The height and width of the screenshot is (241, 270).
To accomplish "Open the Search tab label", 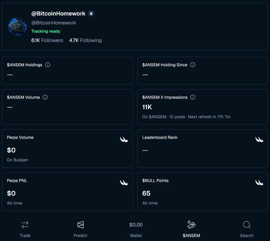I will 247,235.
